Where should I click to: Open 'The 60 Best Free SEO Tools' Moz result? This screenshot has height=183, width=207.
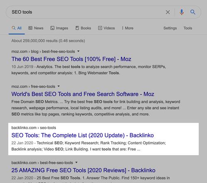point(71,59)
